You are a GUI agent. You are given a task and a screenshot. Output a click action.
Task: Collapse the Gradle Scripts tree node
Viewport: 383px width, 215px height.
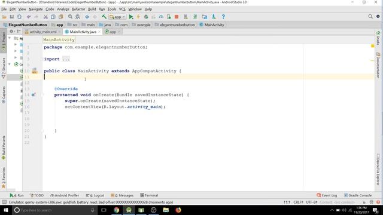pos(10,64)
